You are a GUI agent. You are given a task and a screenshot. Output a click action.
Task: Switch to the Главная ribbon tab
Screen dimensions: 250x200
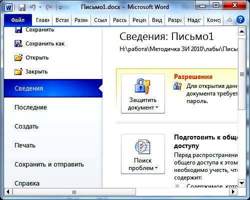(42, 20)
